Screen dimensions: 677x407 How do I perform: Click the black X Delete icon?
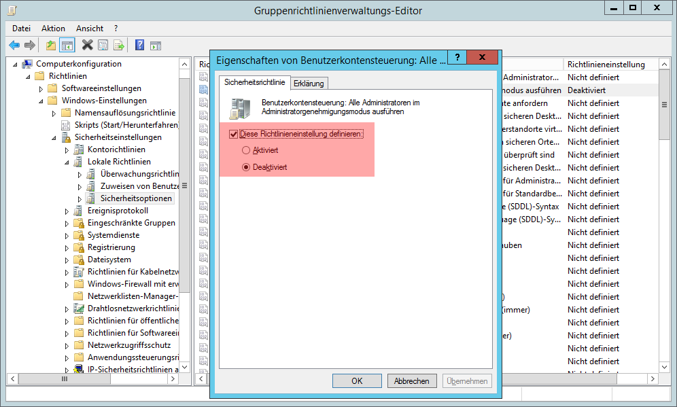click(87, 46)
